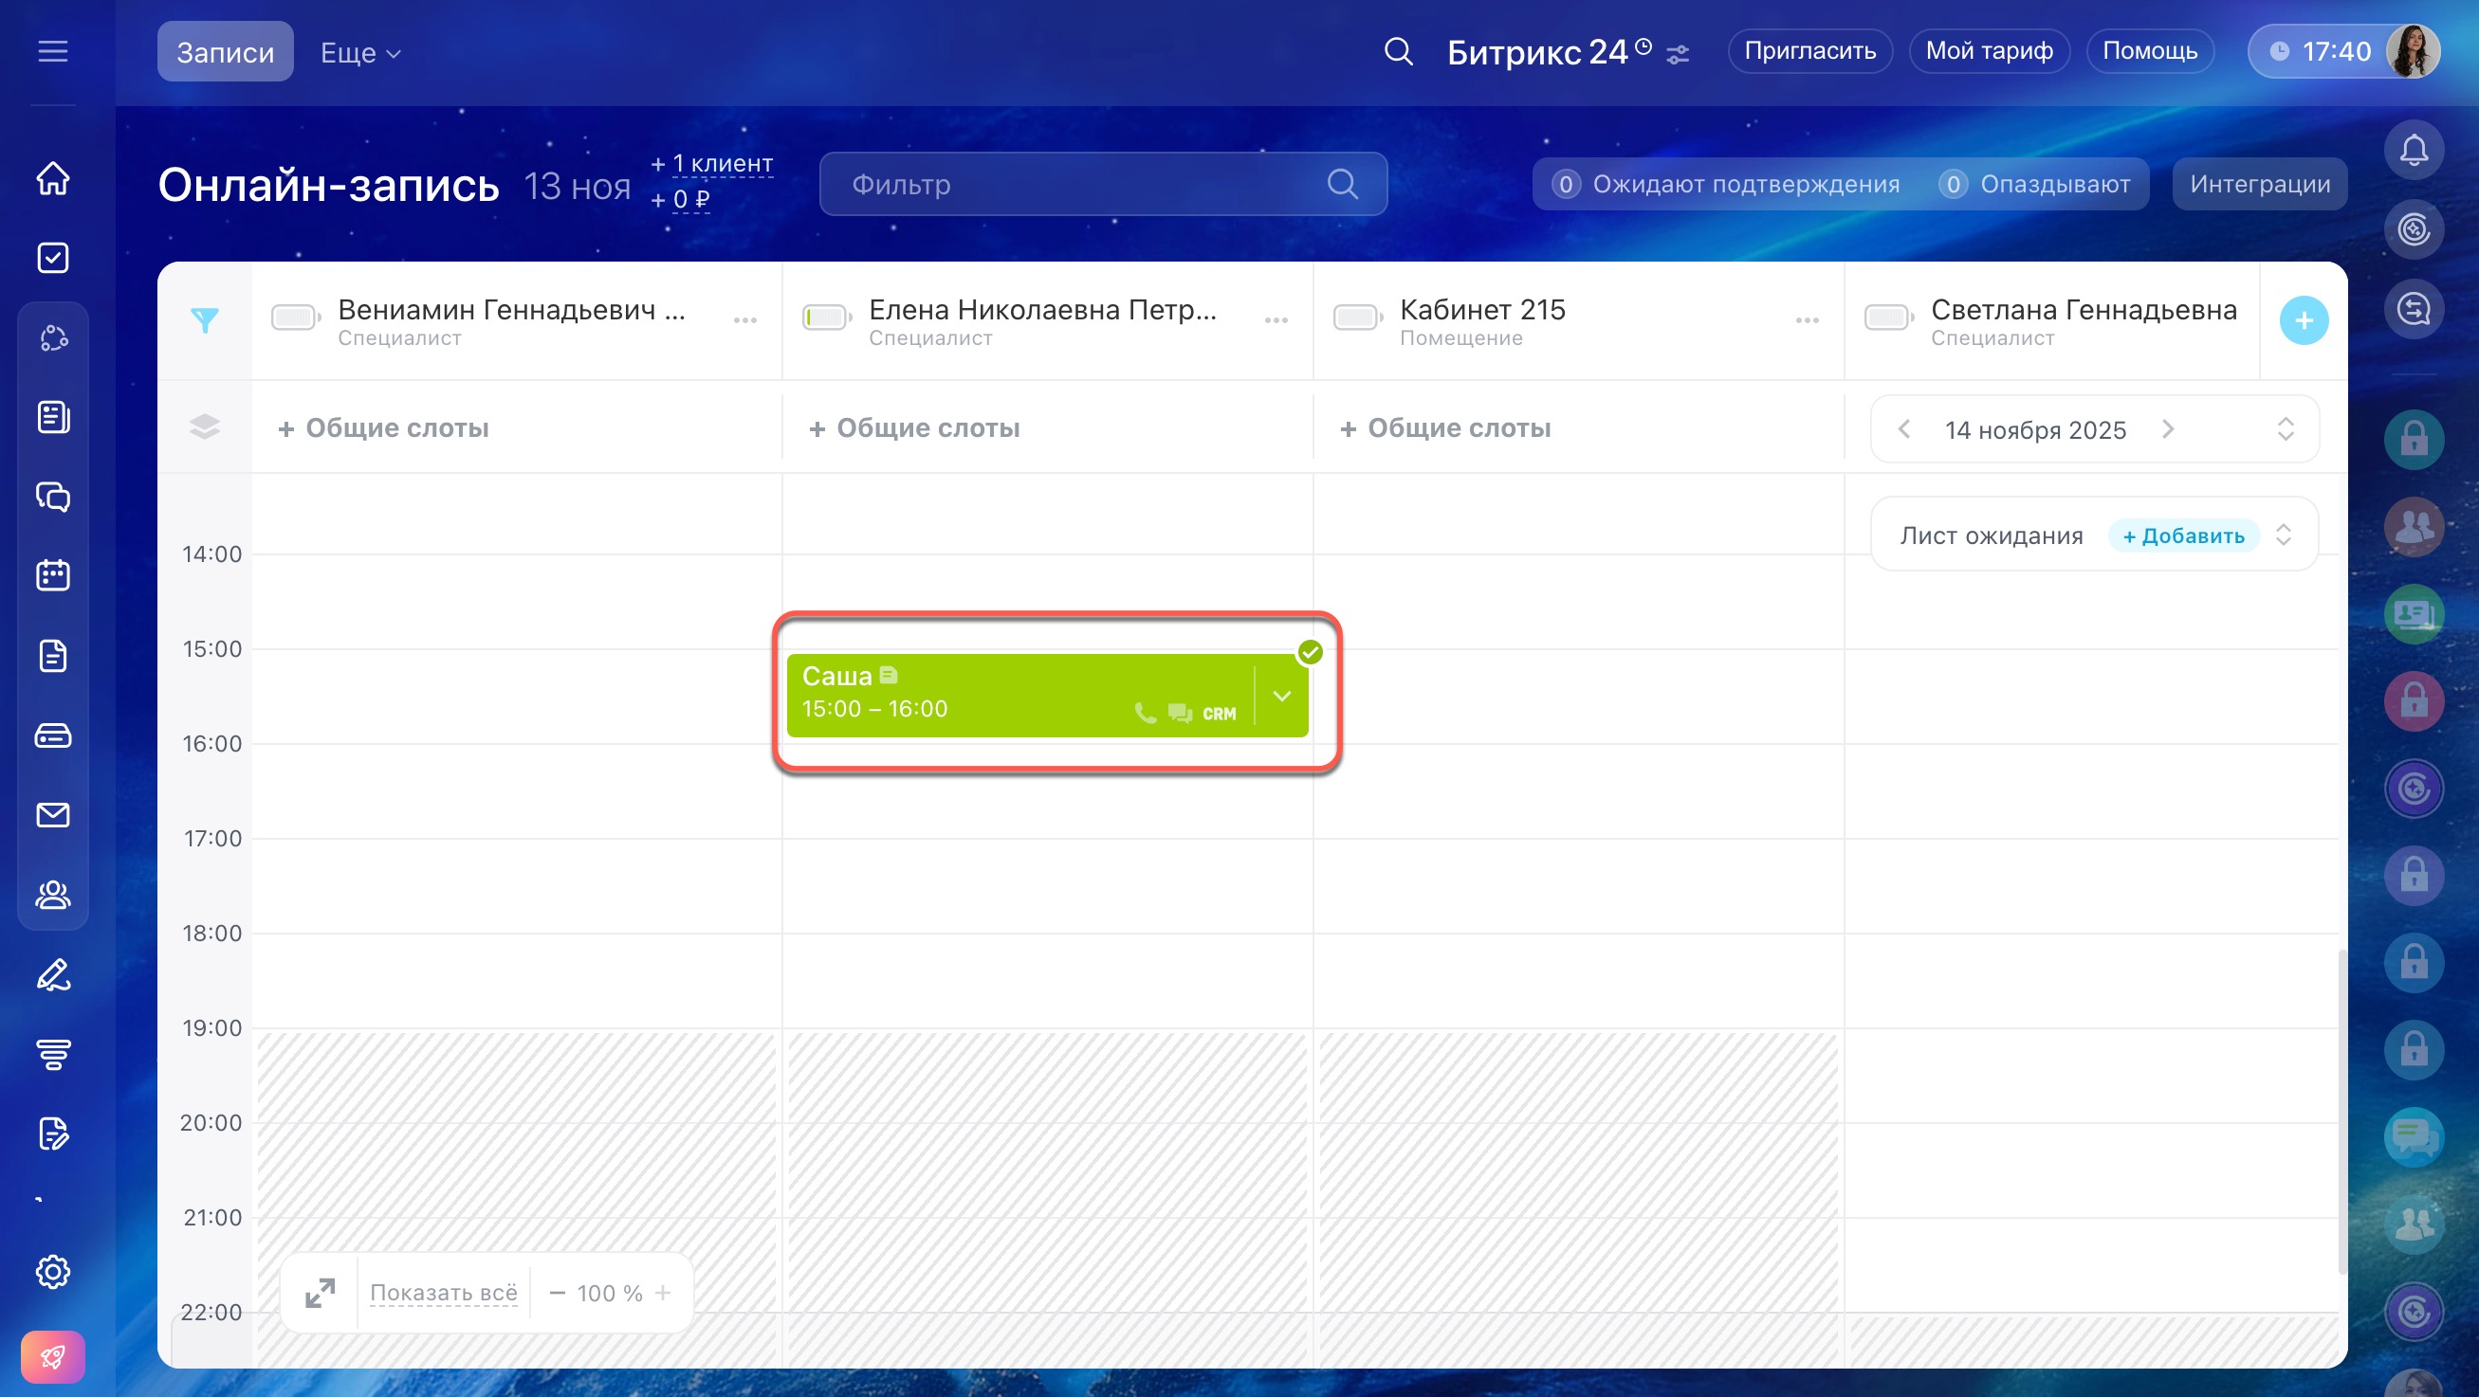Toggle confirmed check mark on Саша booking
The width and height of the screenshot is (2479, 1397).
1310,653
